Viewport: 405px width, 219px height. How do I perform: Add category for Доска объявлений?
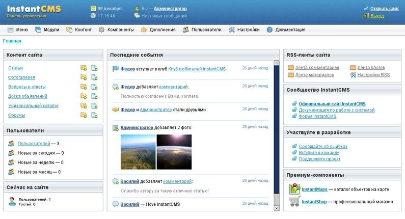(x=84, y=96)
